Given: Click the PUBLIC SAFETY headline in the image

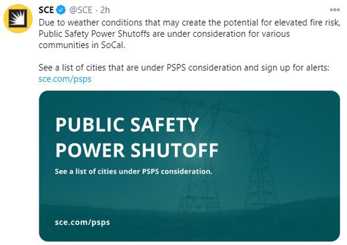Looking at the screenshot, I should (x=127, y=124).
